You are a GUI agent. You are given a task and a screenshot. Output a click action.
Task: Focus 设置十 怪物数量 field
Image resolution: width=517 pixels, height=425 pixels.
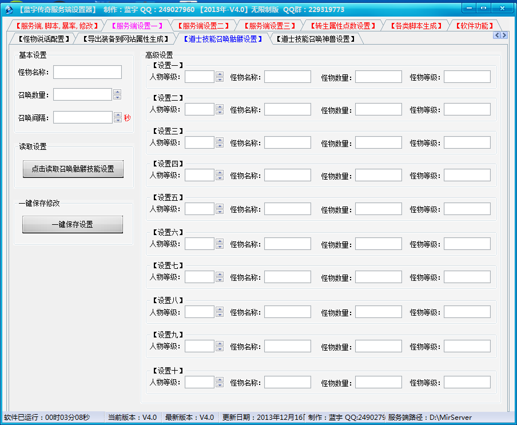(x=379, y=382)
